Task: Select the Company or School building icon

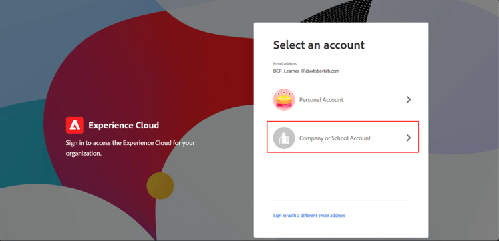Action: [284, 138]
